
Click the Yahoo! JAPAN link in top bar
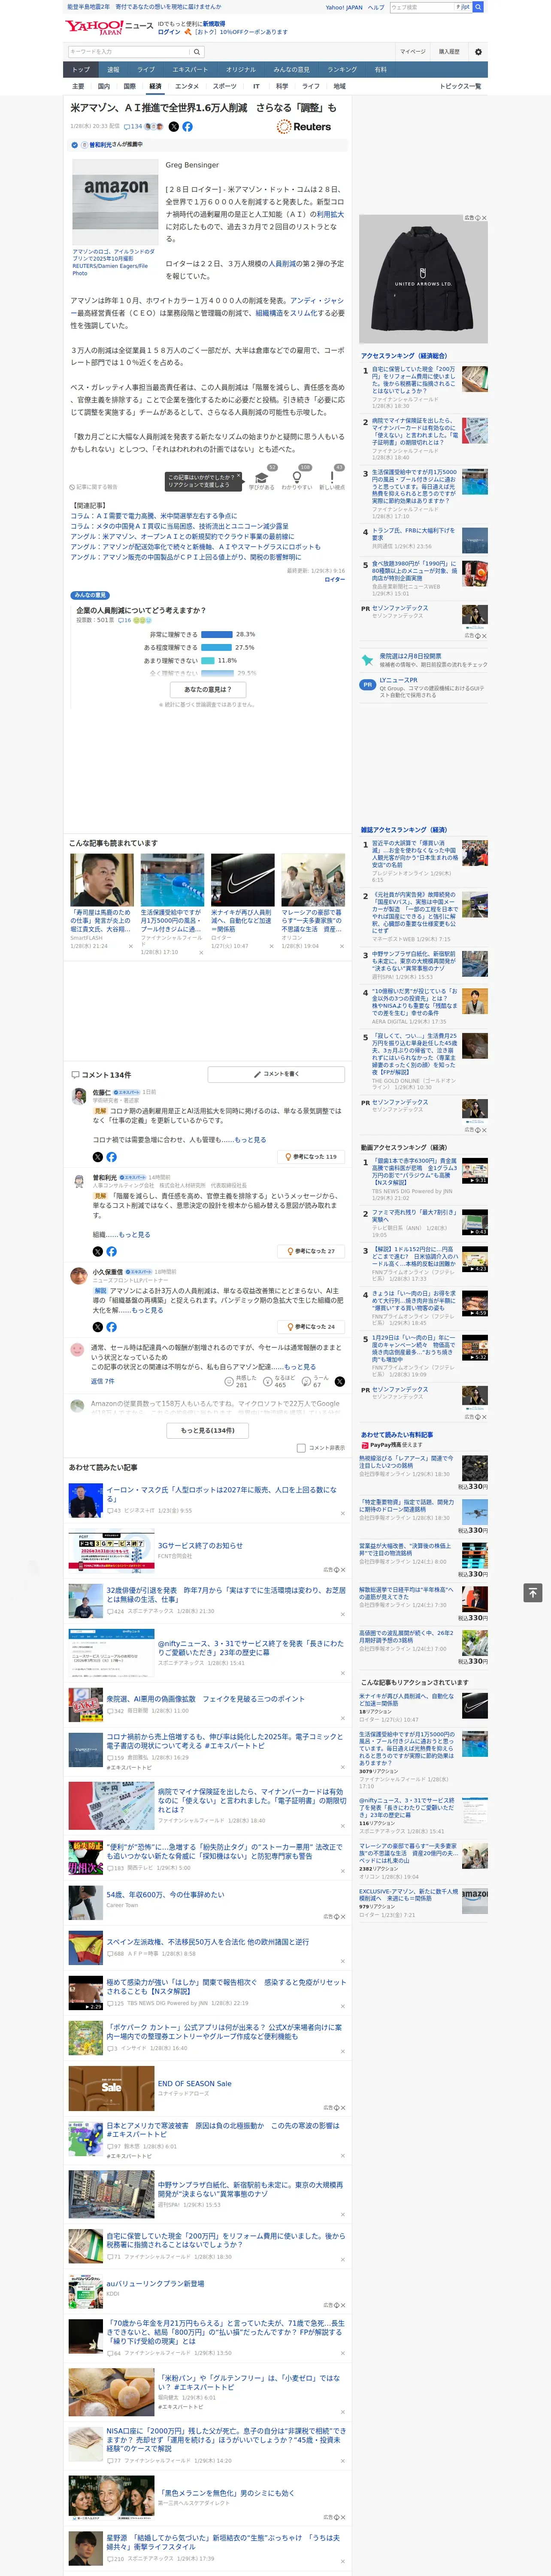[344, 7]
